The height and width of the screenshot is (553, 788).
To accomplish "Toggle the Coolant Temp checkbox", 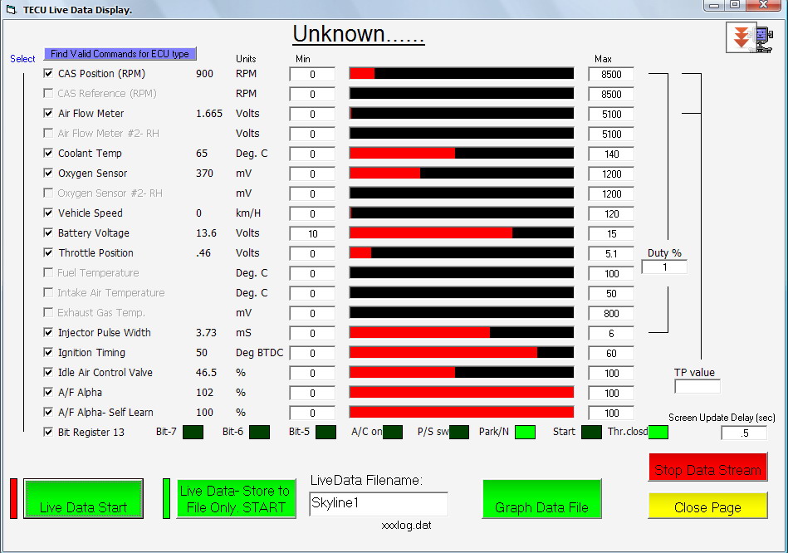I will [48, 154].
